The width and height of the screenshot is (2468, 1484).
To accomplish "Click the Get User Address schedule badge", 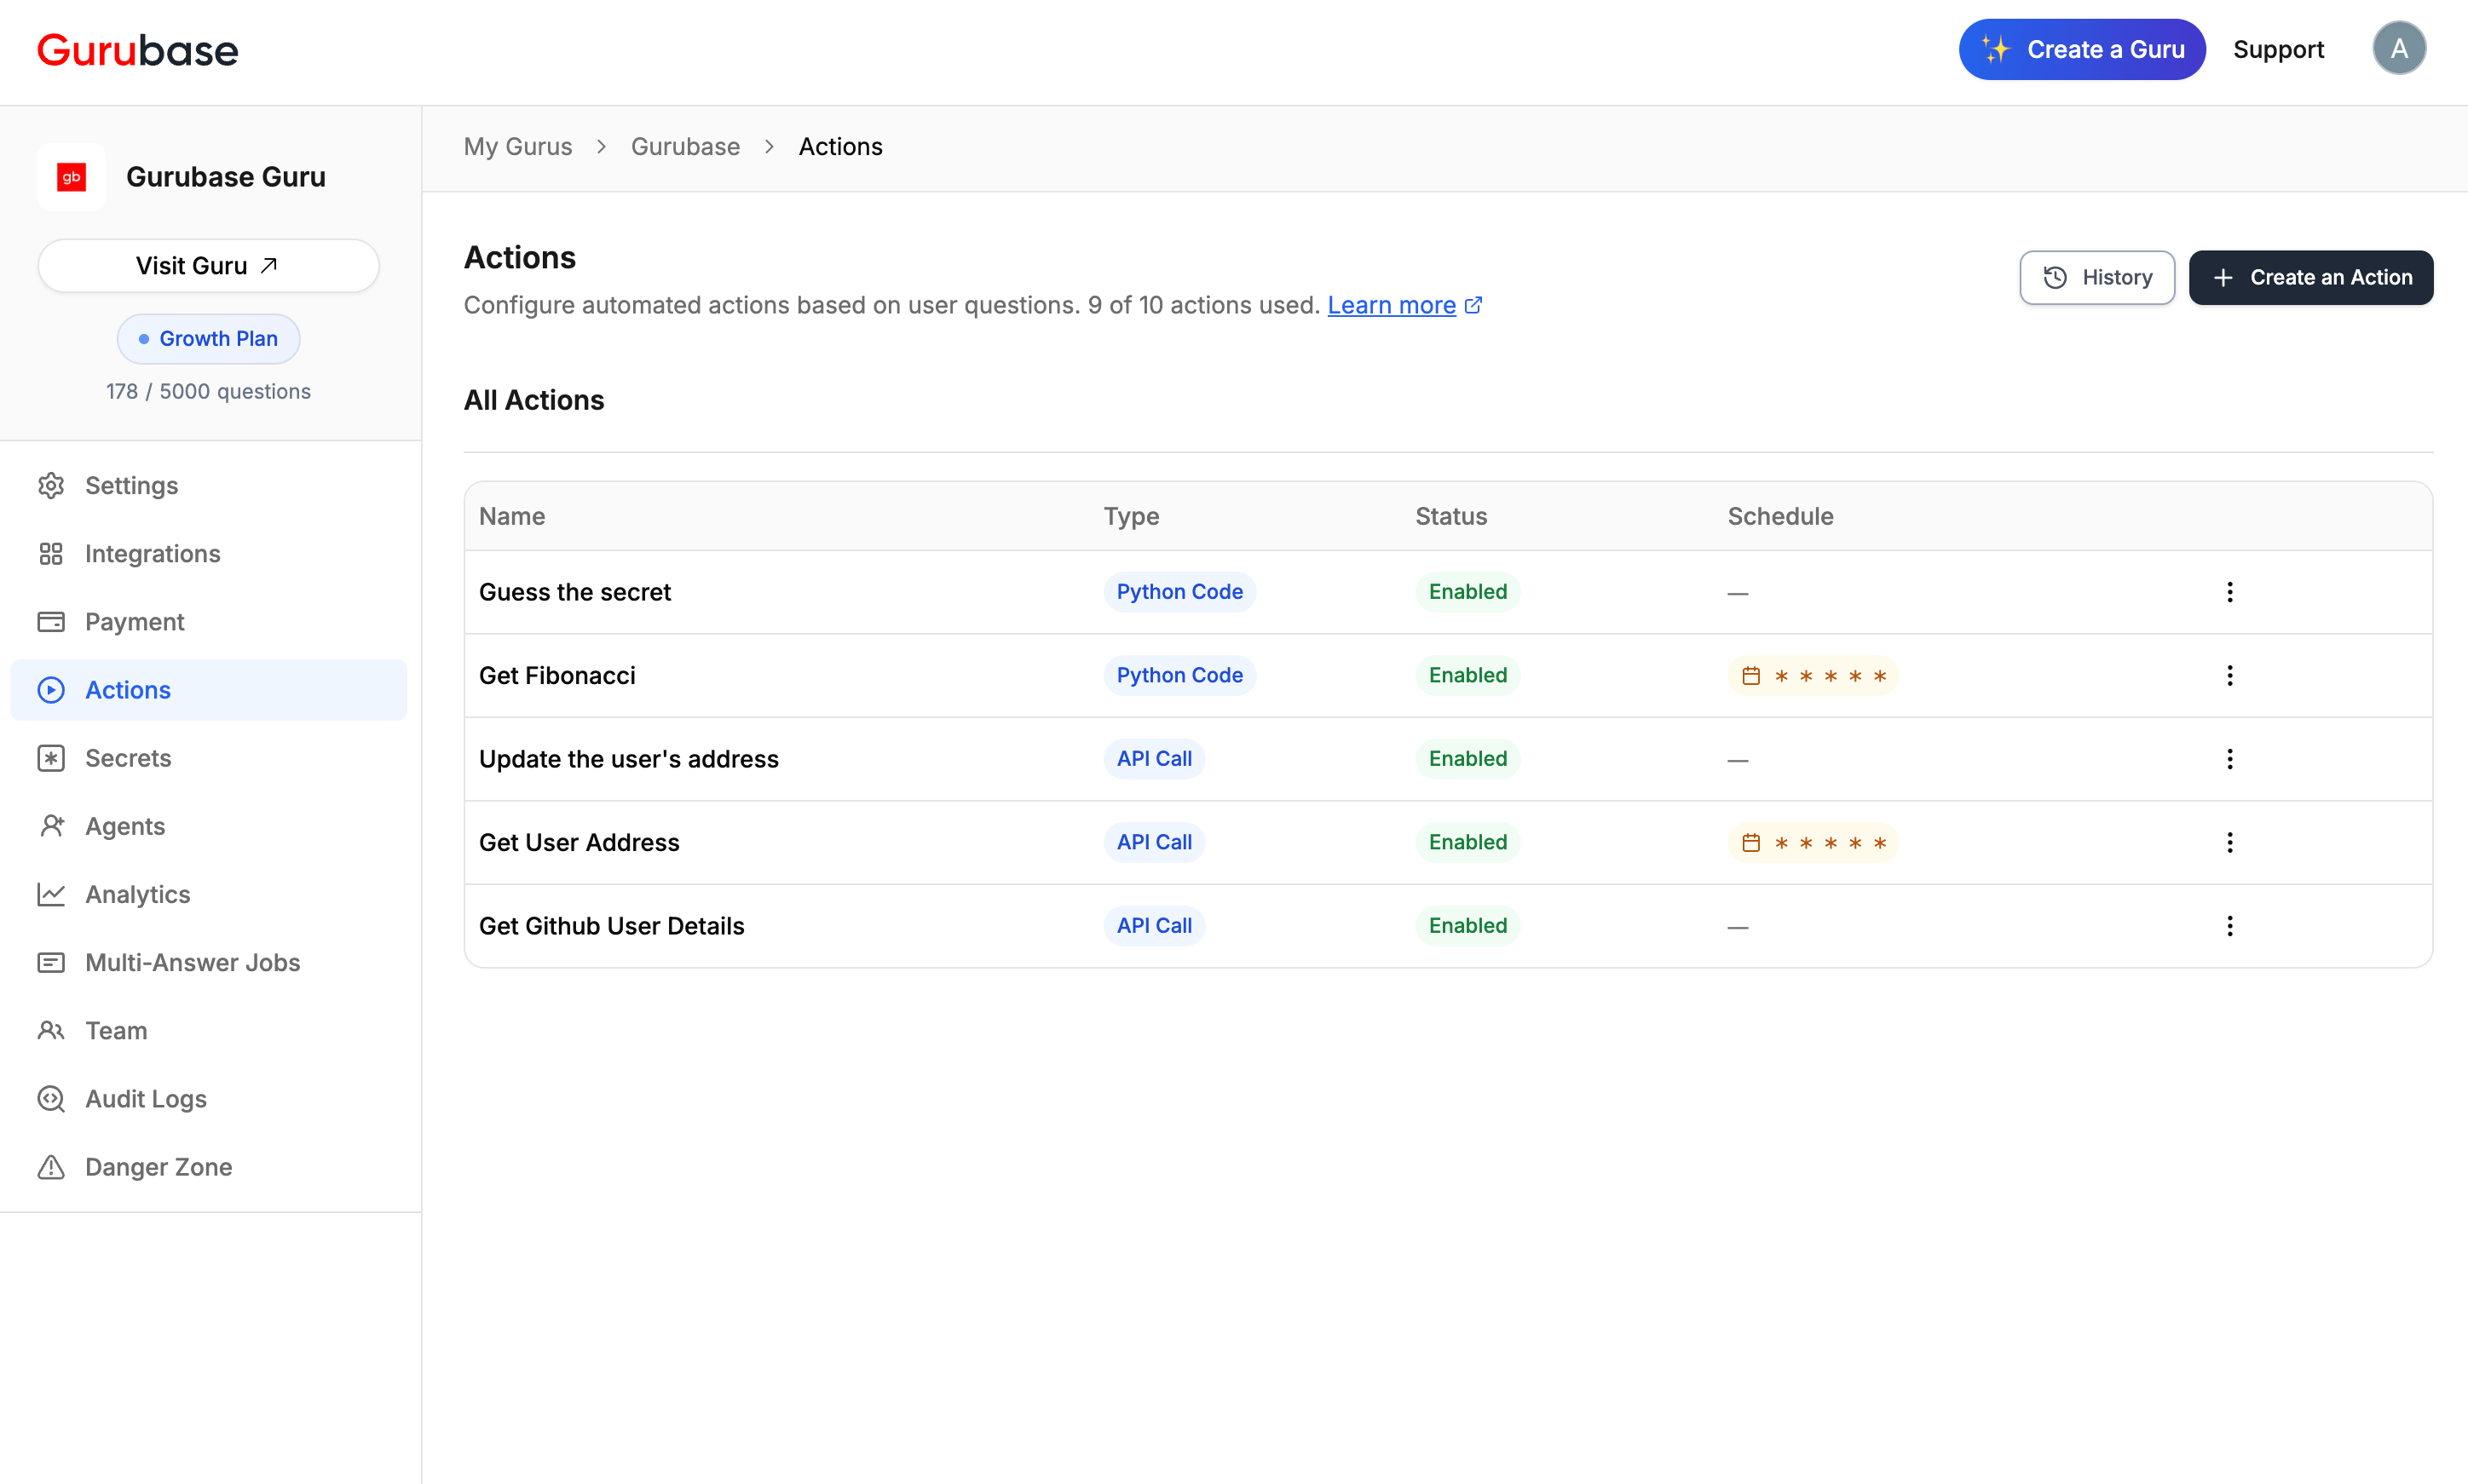I will 1813,843.
